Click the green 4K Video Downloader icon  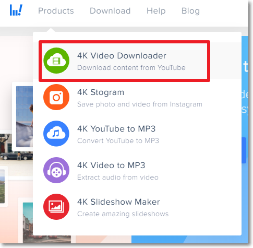pos(56,61)
